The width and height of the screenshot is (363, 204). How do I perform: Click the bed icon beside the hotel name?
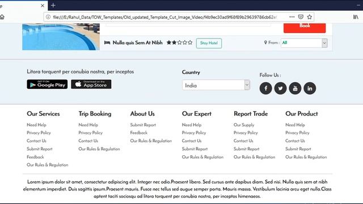[107, 42]
